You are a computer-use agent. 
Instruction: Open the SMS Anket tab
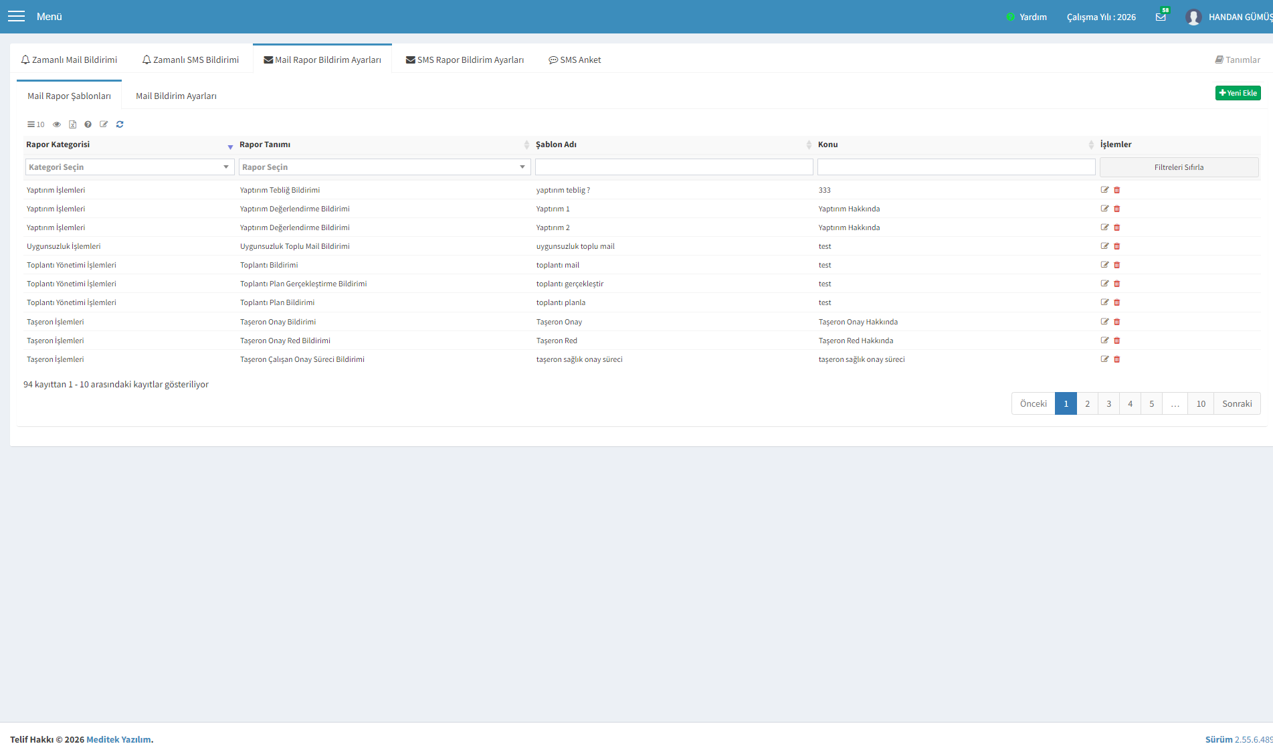[575, 60]
